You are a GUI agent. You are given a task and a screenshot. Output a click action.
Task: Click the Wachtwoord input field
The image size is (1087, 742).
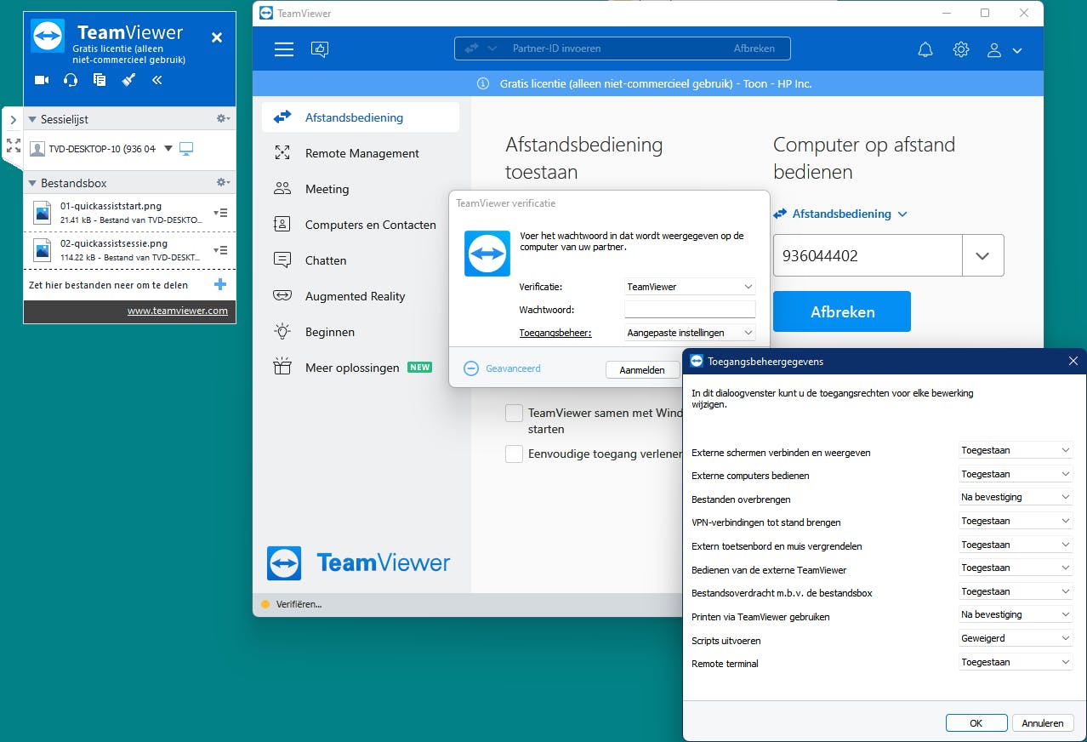[x=690, y=310]
